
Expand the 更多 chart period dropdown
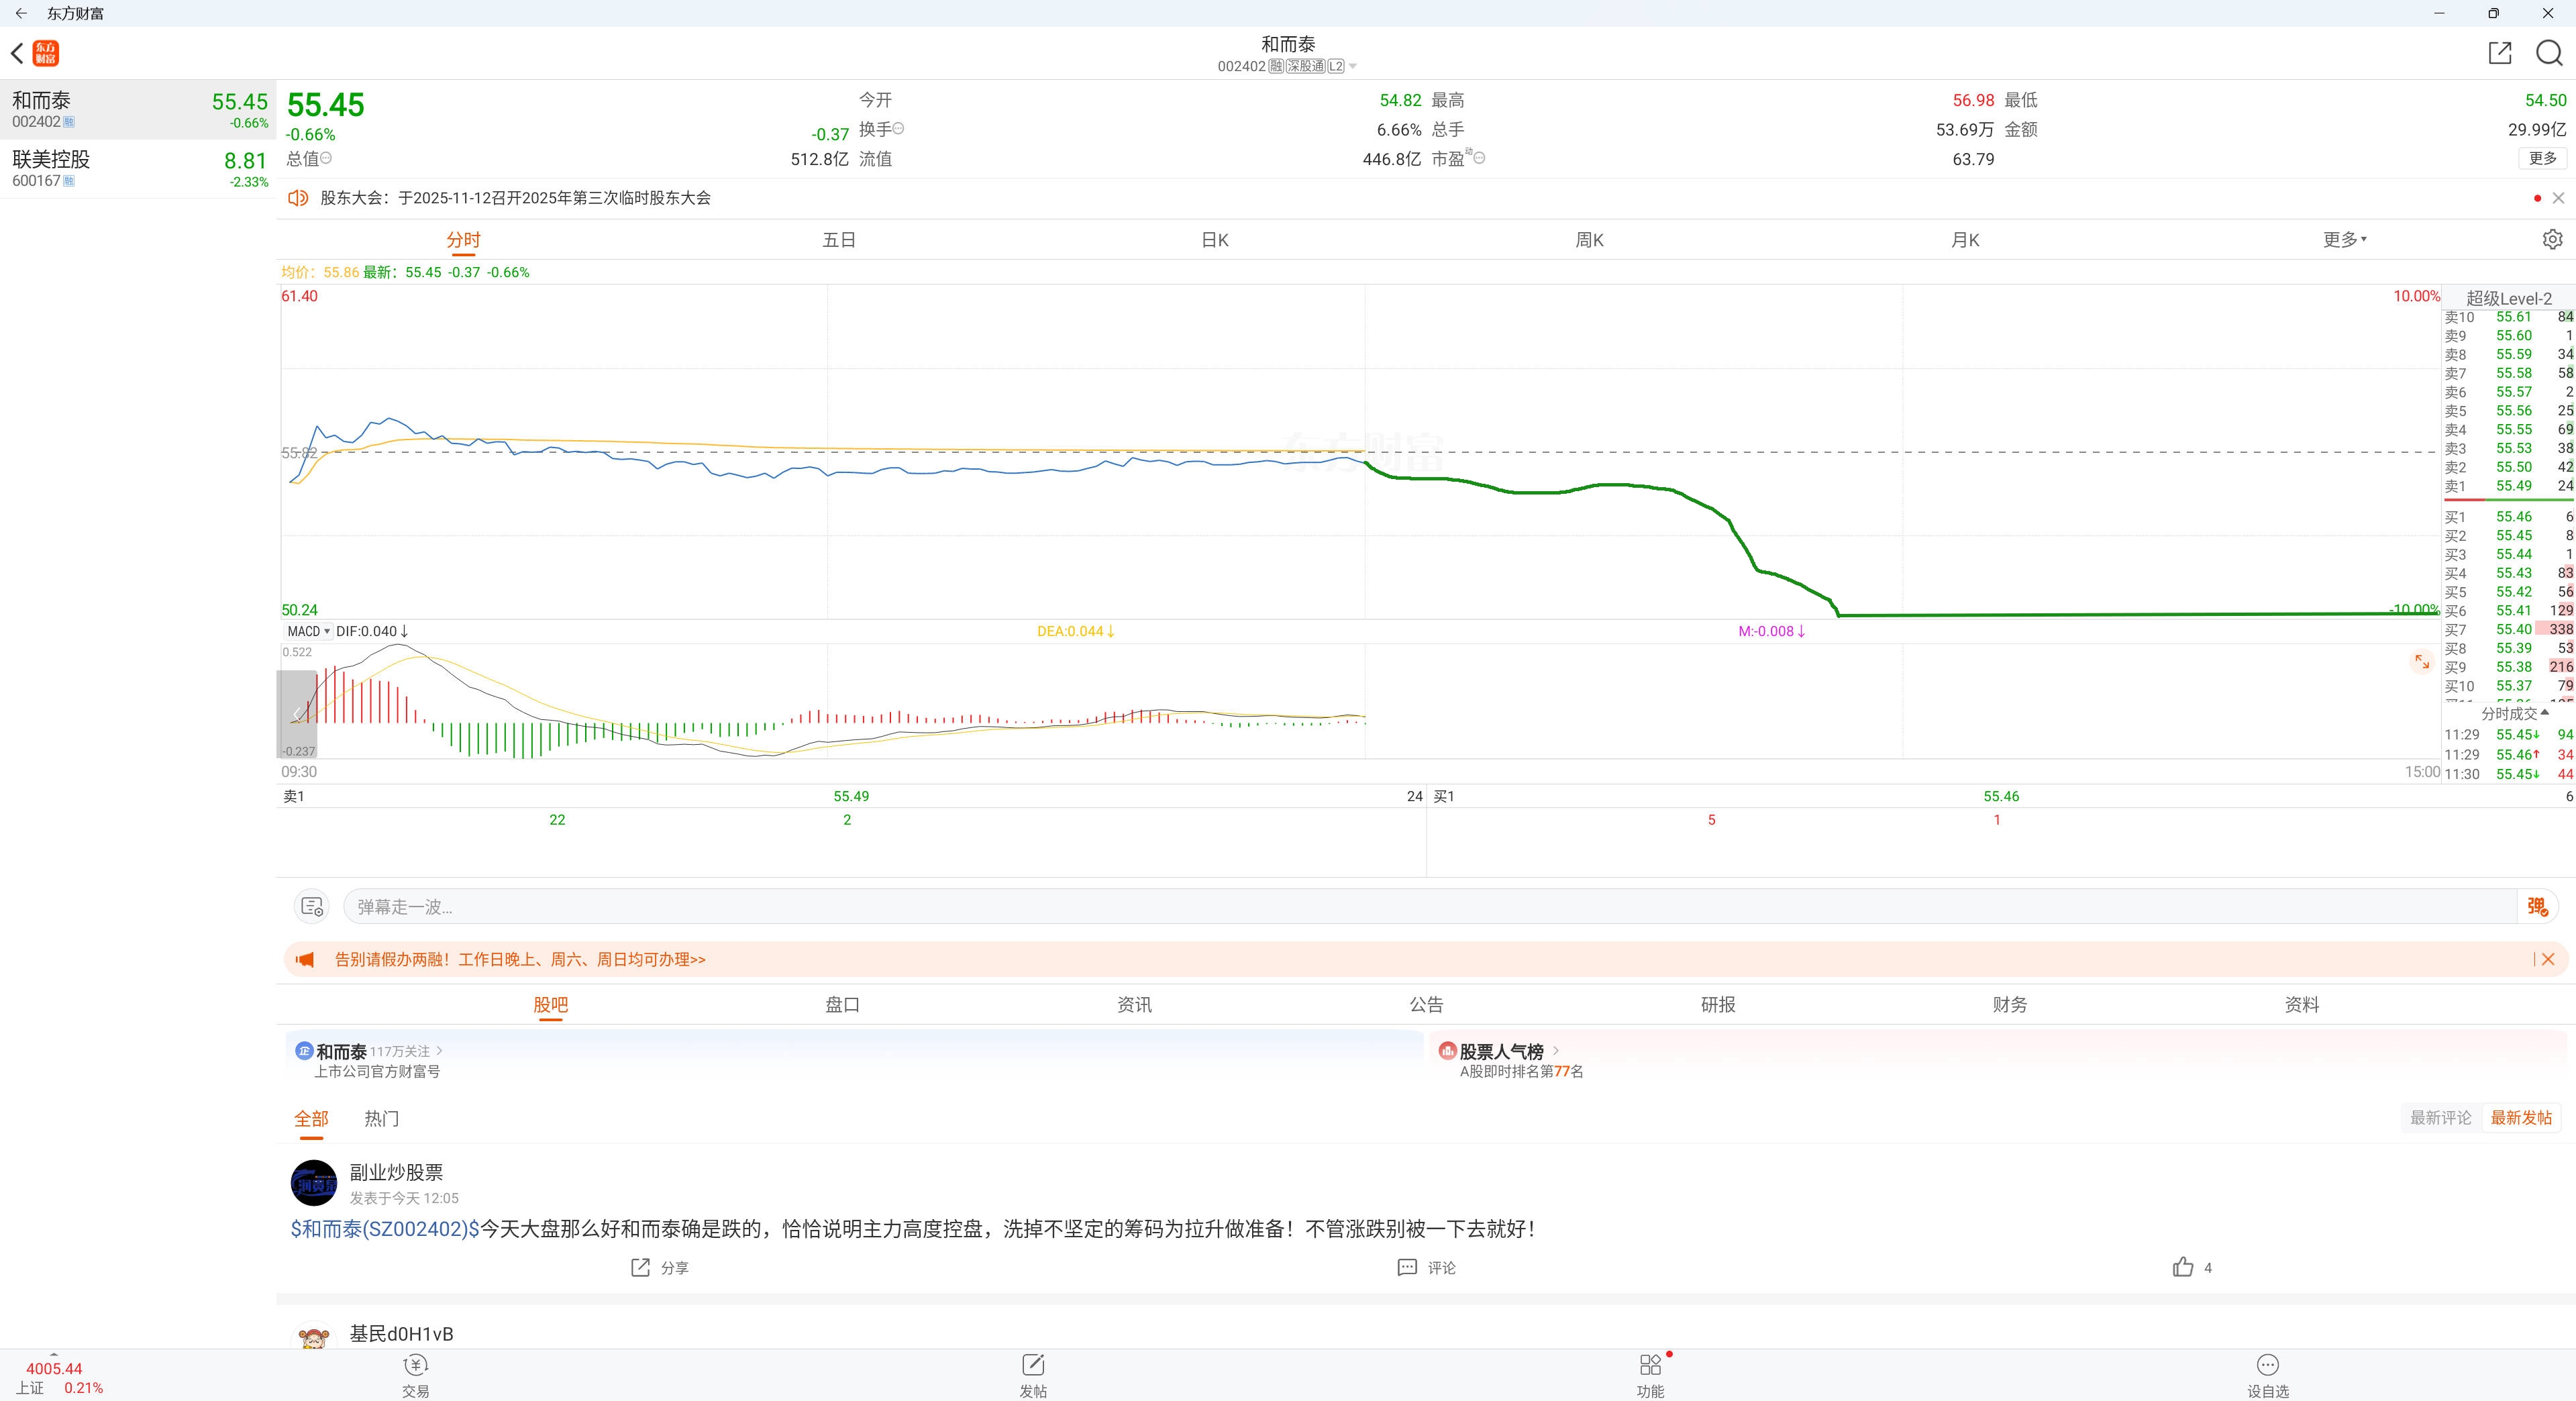2344,239
